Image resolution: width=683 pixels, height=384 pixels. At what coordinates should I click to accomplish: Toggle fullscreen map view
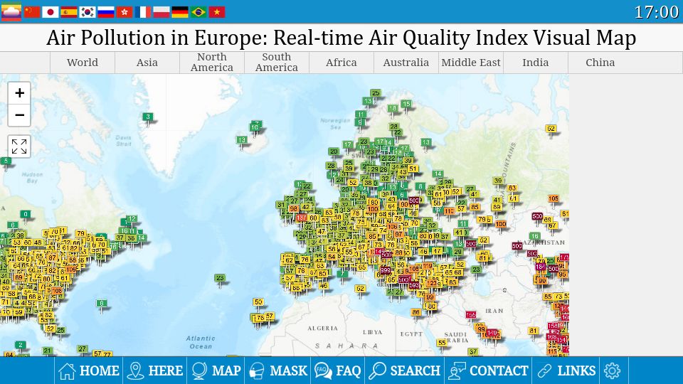(19, 146)
